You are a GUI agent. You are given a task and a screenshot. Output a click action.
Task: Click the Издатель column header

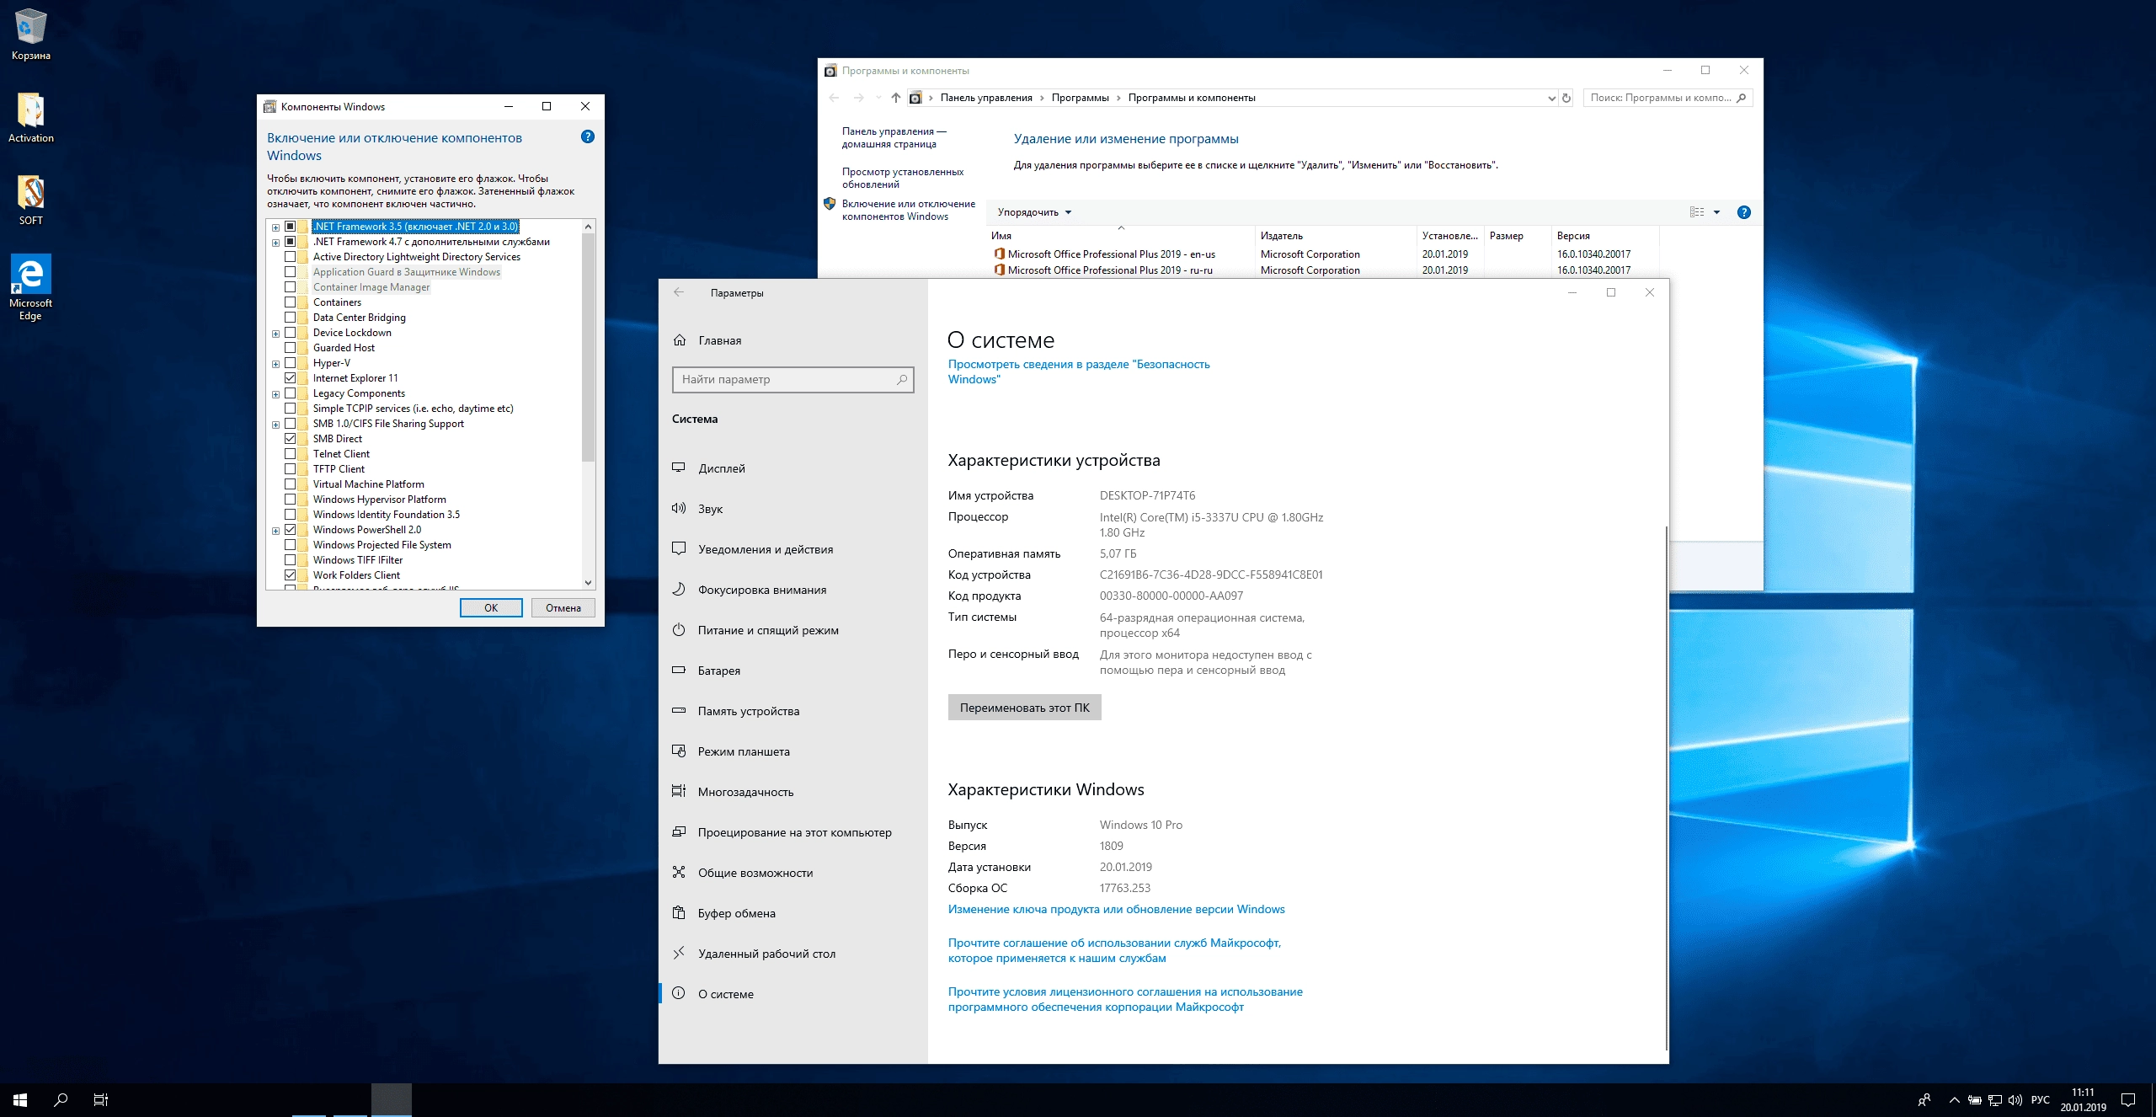(x=1335, y=236)
